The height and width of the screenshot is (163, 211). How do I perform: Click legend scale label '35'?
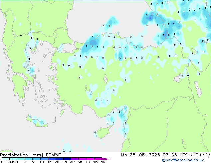(x=80, y=162)
